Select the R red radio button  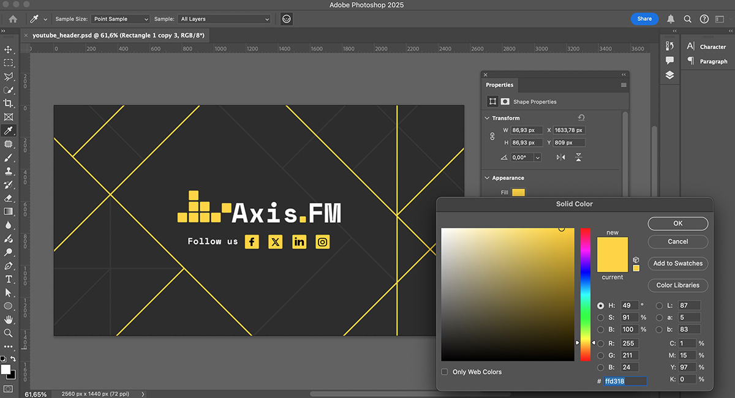pyautogui.click(x=601, y=344)
